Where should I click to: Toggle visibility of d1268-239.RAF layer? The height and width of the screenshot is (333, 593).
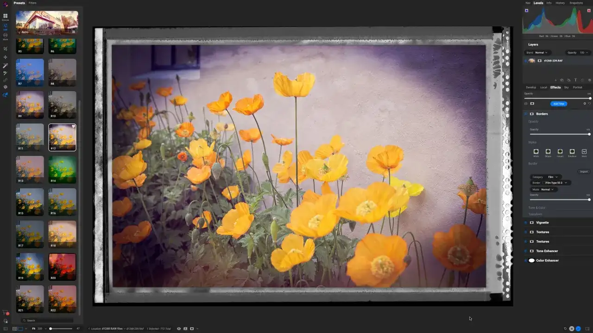526,61
